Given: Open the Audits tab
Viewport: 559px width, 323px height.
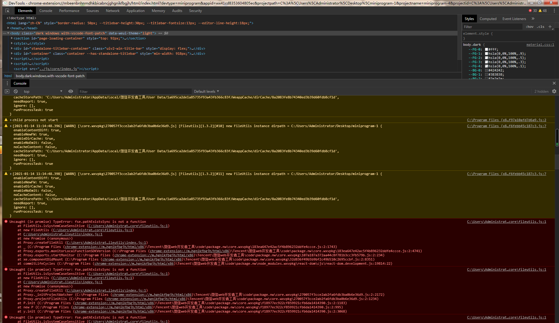Looking at the screenshot, I should coord(177,11).
